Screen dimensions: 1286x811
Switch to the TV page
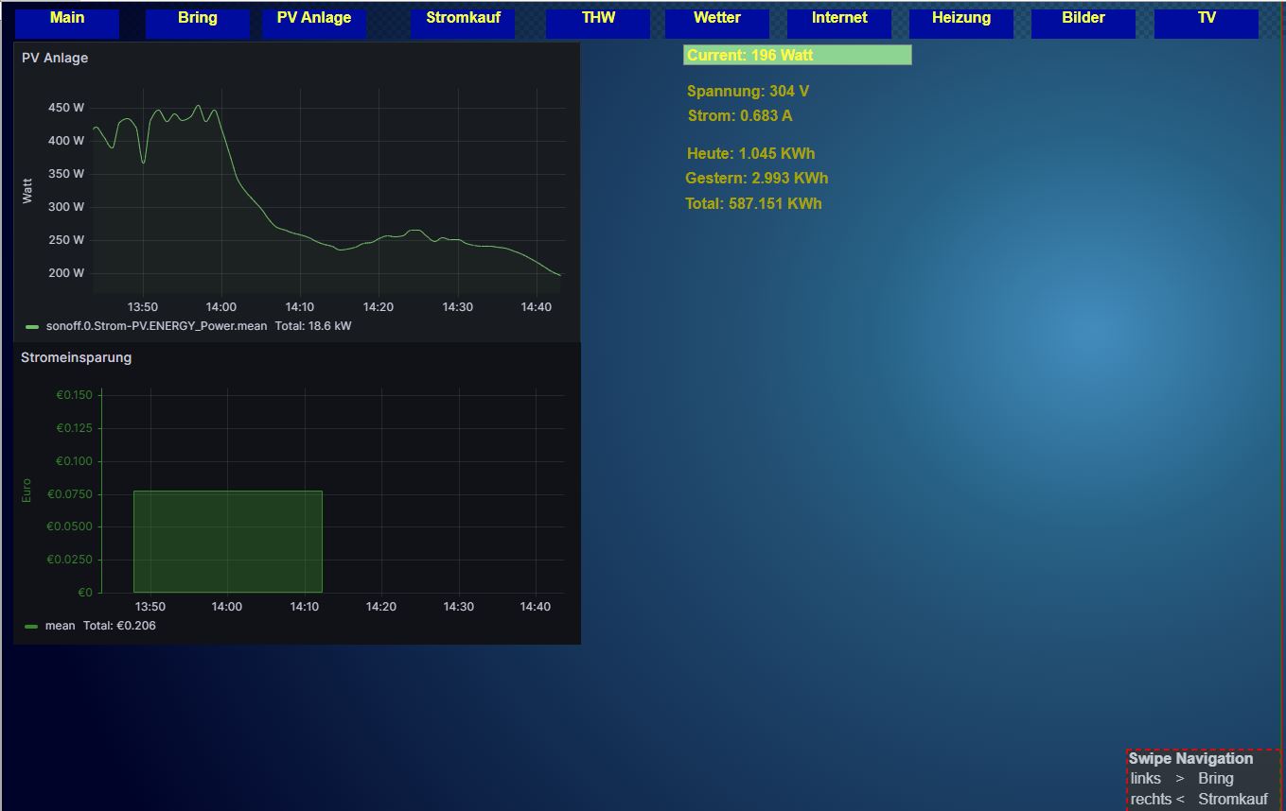1206,23
